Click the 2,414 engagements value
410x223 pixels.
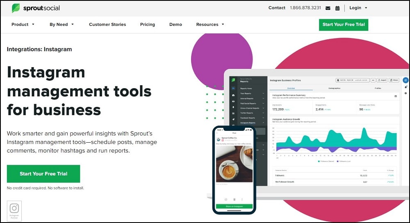pyautogui.click(x=319, y=109)
